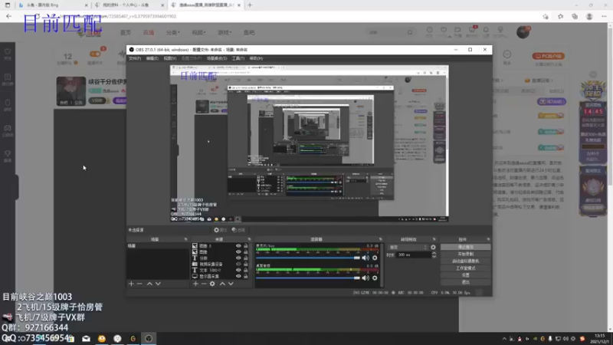Viewport: 613px width, 345px height.
Task: Open 桌面音频 audio settings gear
Action: coord(375,278)
